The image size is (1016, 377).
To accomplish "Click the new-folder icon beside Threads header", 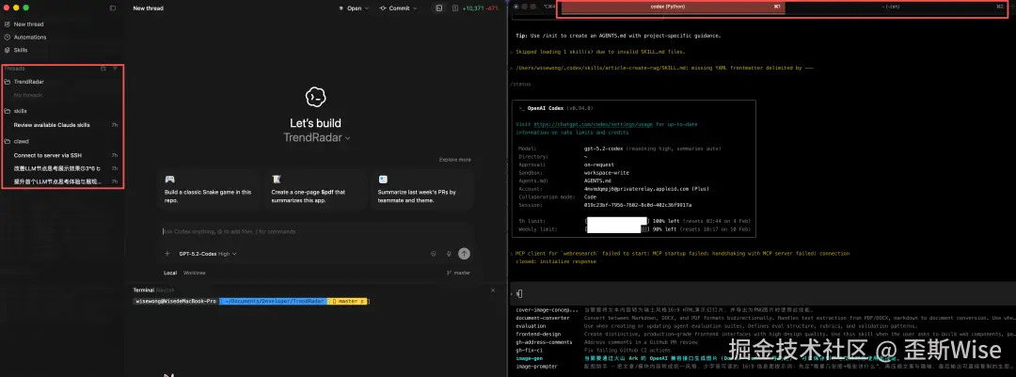I will [103, 68].
